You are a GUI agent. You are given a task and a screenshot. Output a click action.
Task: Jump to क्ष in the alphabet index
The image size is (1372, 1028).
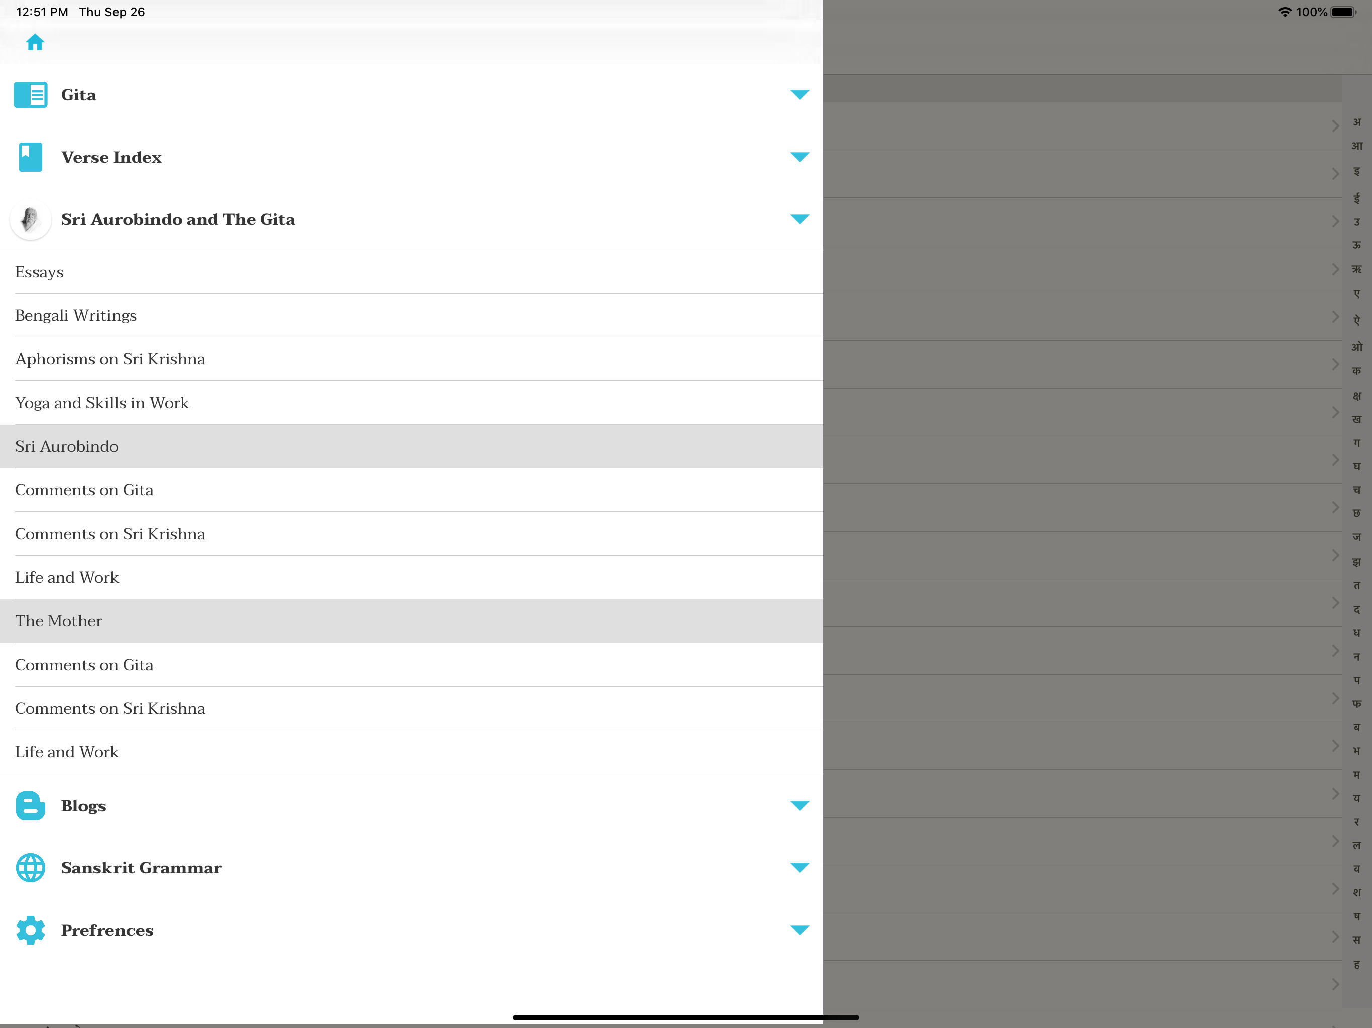coord(1357,396)
